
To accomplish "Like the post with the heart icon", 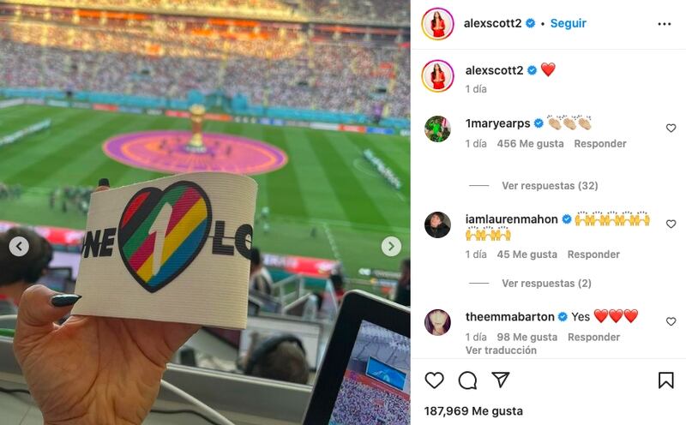I will 434,380.
